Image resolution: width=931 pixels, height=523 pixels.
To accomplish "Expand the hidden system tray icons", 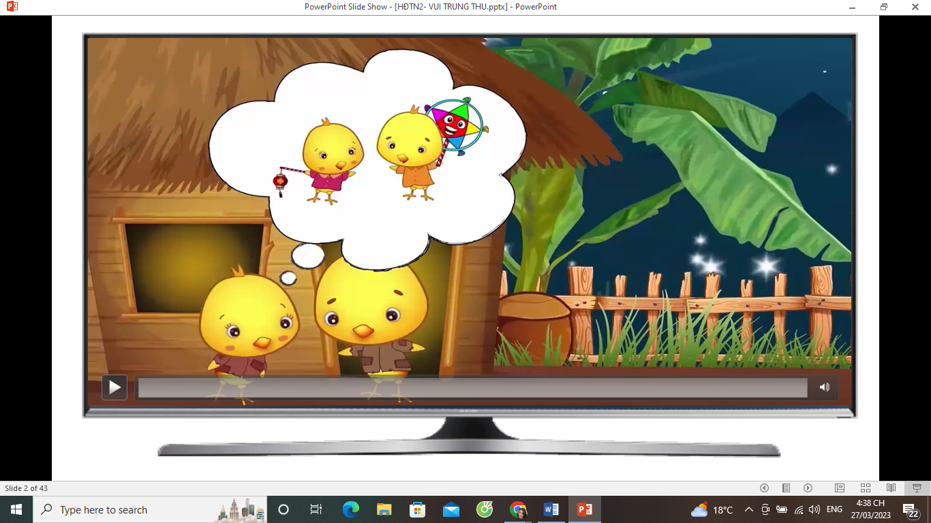I will 748,509.
